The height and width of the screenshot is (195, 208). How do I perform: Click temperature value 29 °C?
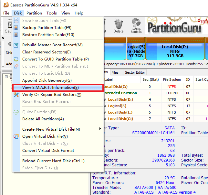tap(170, 178)
